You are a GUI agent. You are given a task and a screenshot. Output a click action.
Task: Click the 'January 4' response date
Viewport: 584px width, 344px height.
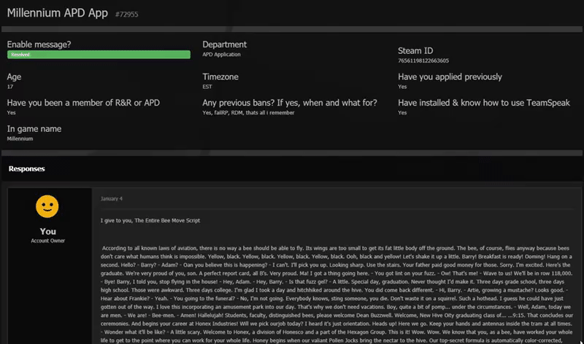point(112,198)
